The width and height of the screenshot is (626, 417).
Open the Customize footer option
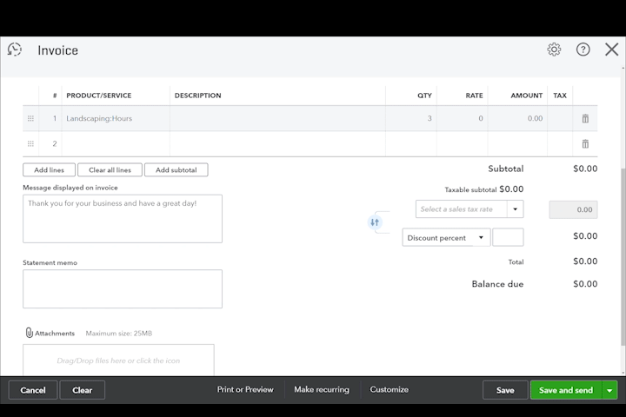(x=389, y=390)
